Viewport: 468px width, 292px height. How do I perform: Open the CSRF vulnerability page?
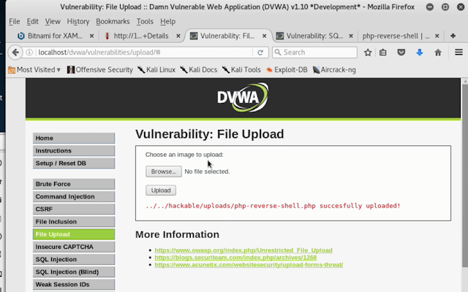pyautogui.click(x=74, y=210)
